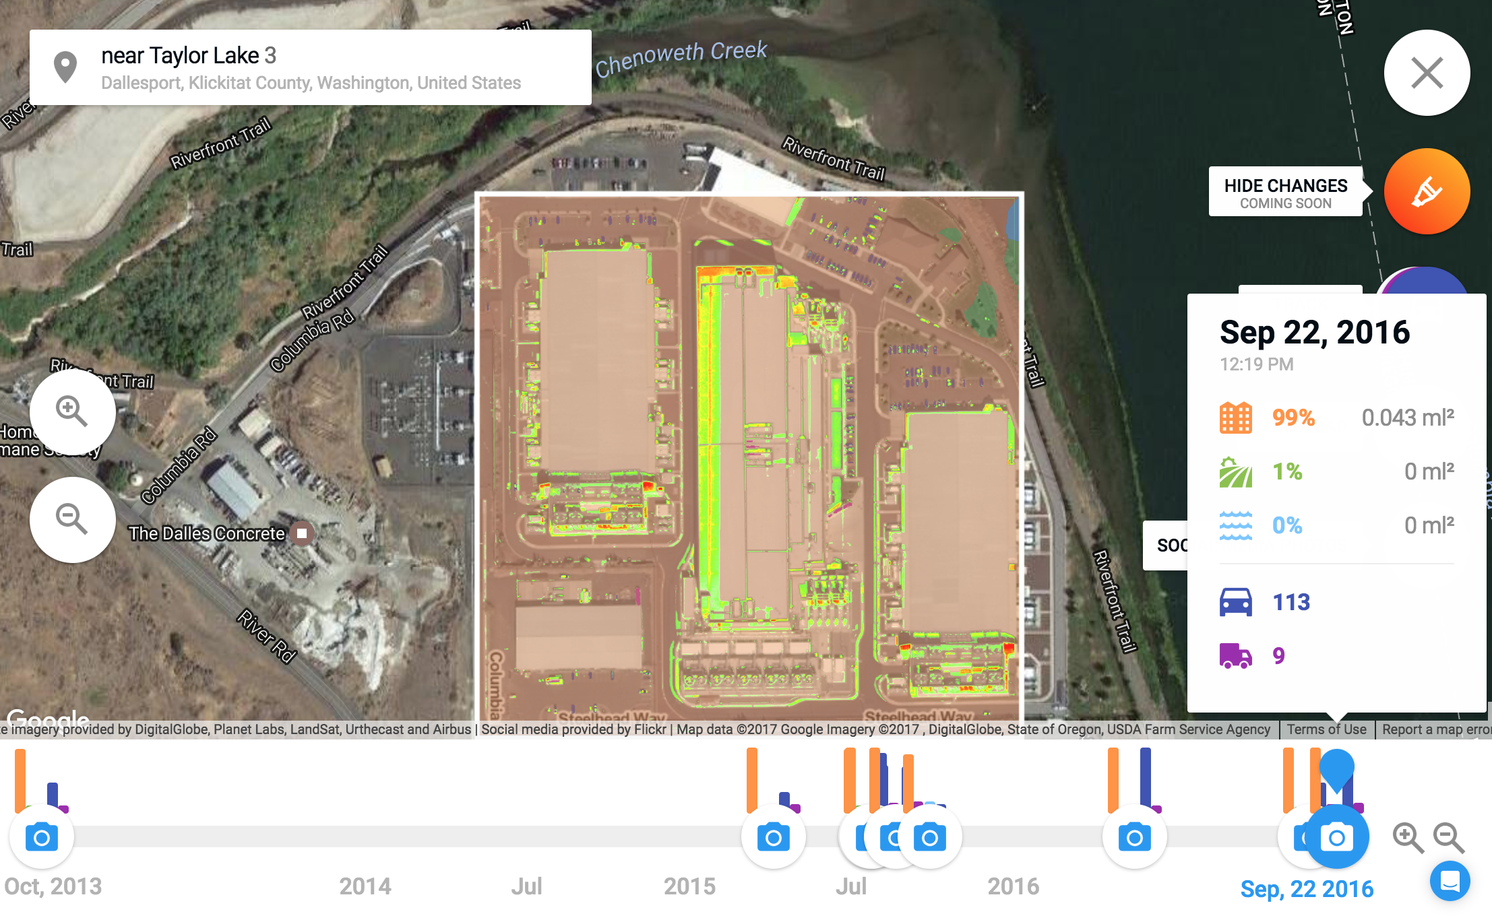The width and height of the screenshot is (1492, 924).
Task: Click The Dalles Concrete map marker
Action: click(x=303, y=533)
